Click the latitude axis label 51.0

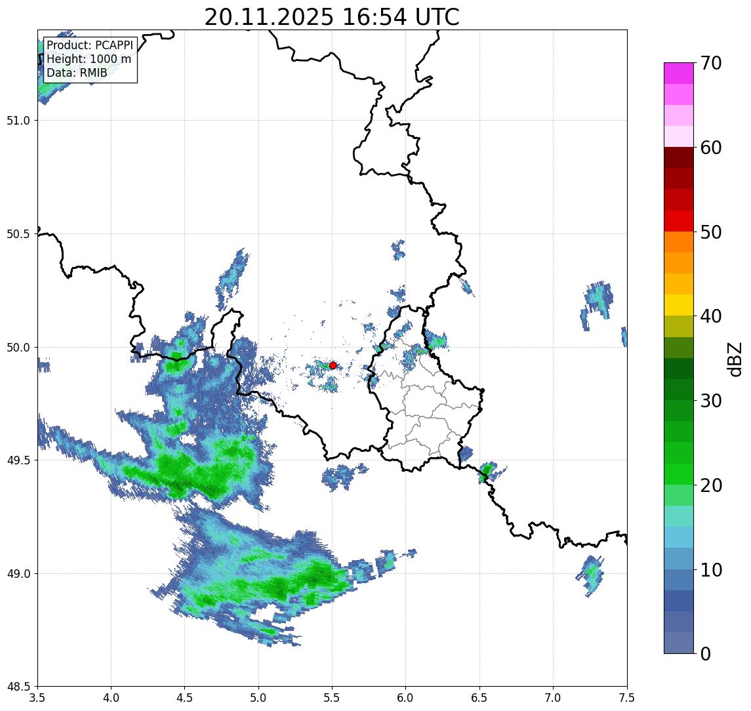[x=18, y=120]
